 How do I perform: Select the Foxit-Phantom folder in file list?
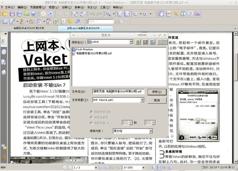[x=87, y=49]
